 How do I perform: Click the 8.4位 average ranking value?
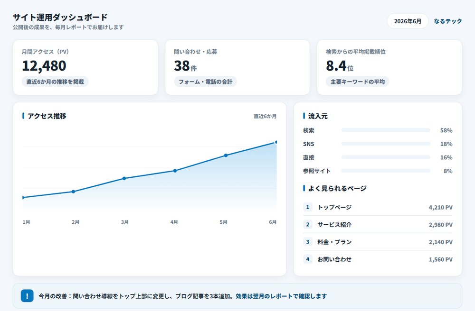[340, 66]
